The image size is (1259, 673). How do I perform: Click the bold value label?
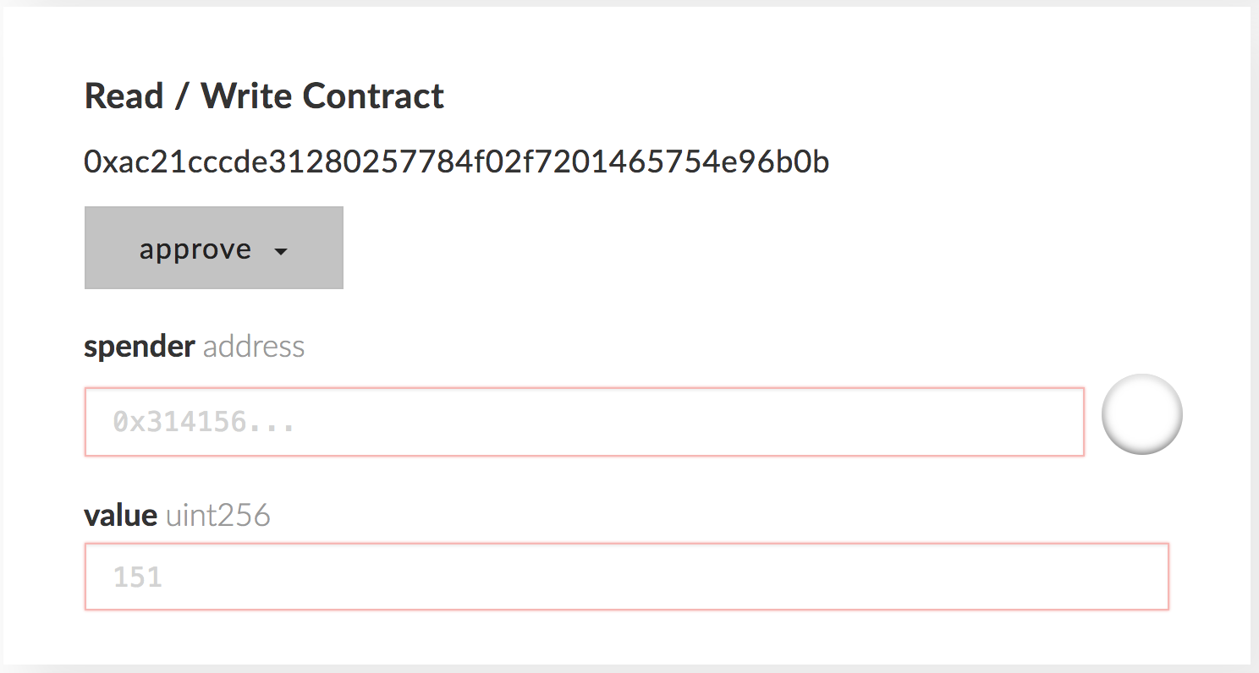120,514
